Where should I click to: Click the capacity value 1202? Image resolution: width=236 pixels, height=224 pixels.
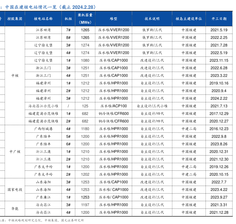pos(85,174)
